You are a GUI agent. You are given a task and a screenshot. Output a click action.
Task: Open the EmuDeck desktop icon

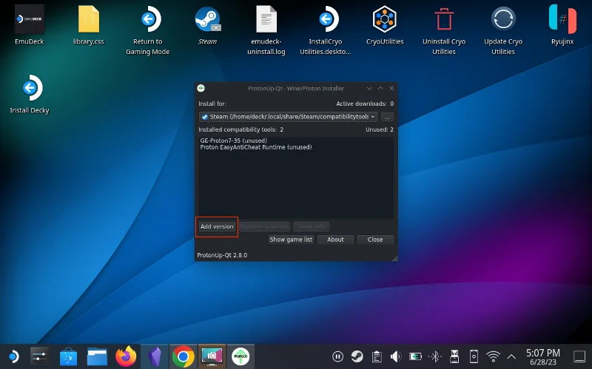pos(30,25)
